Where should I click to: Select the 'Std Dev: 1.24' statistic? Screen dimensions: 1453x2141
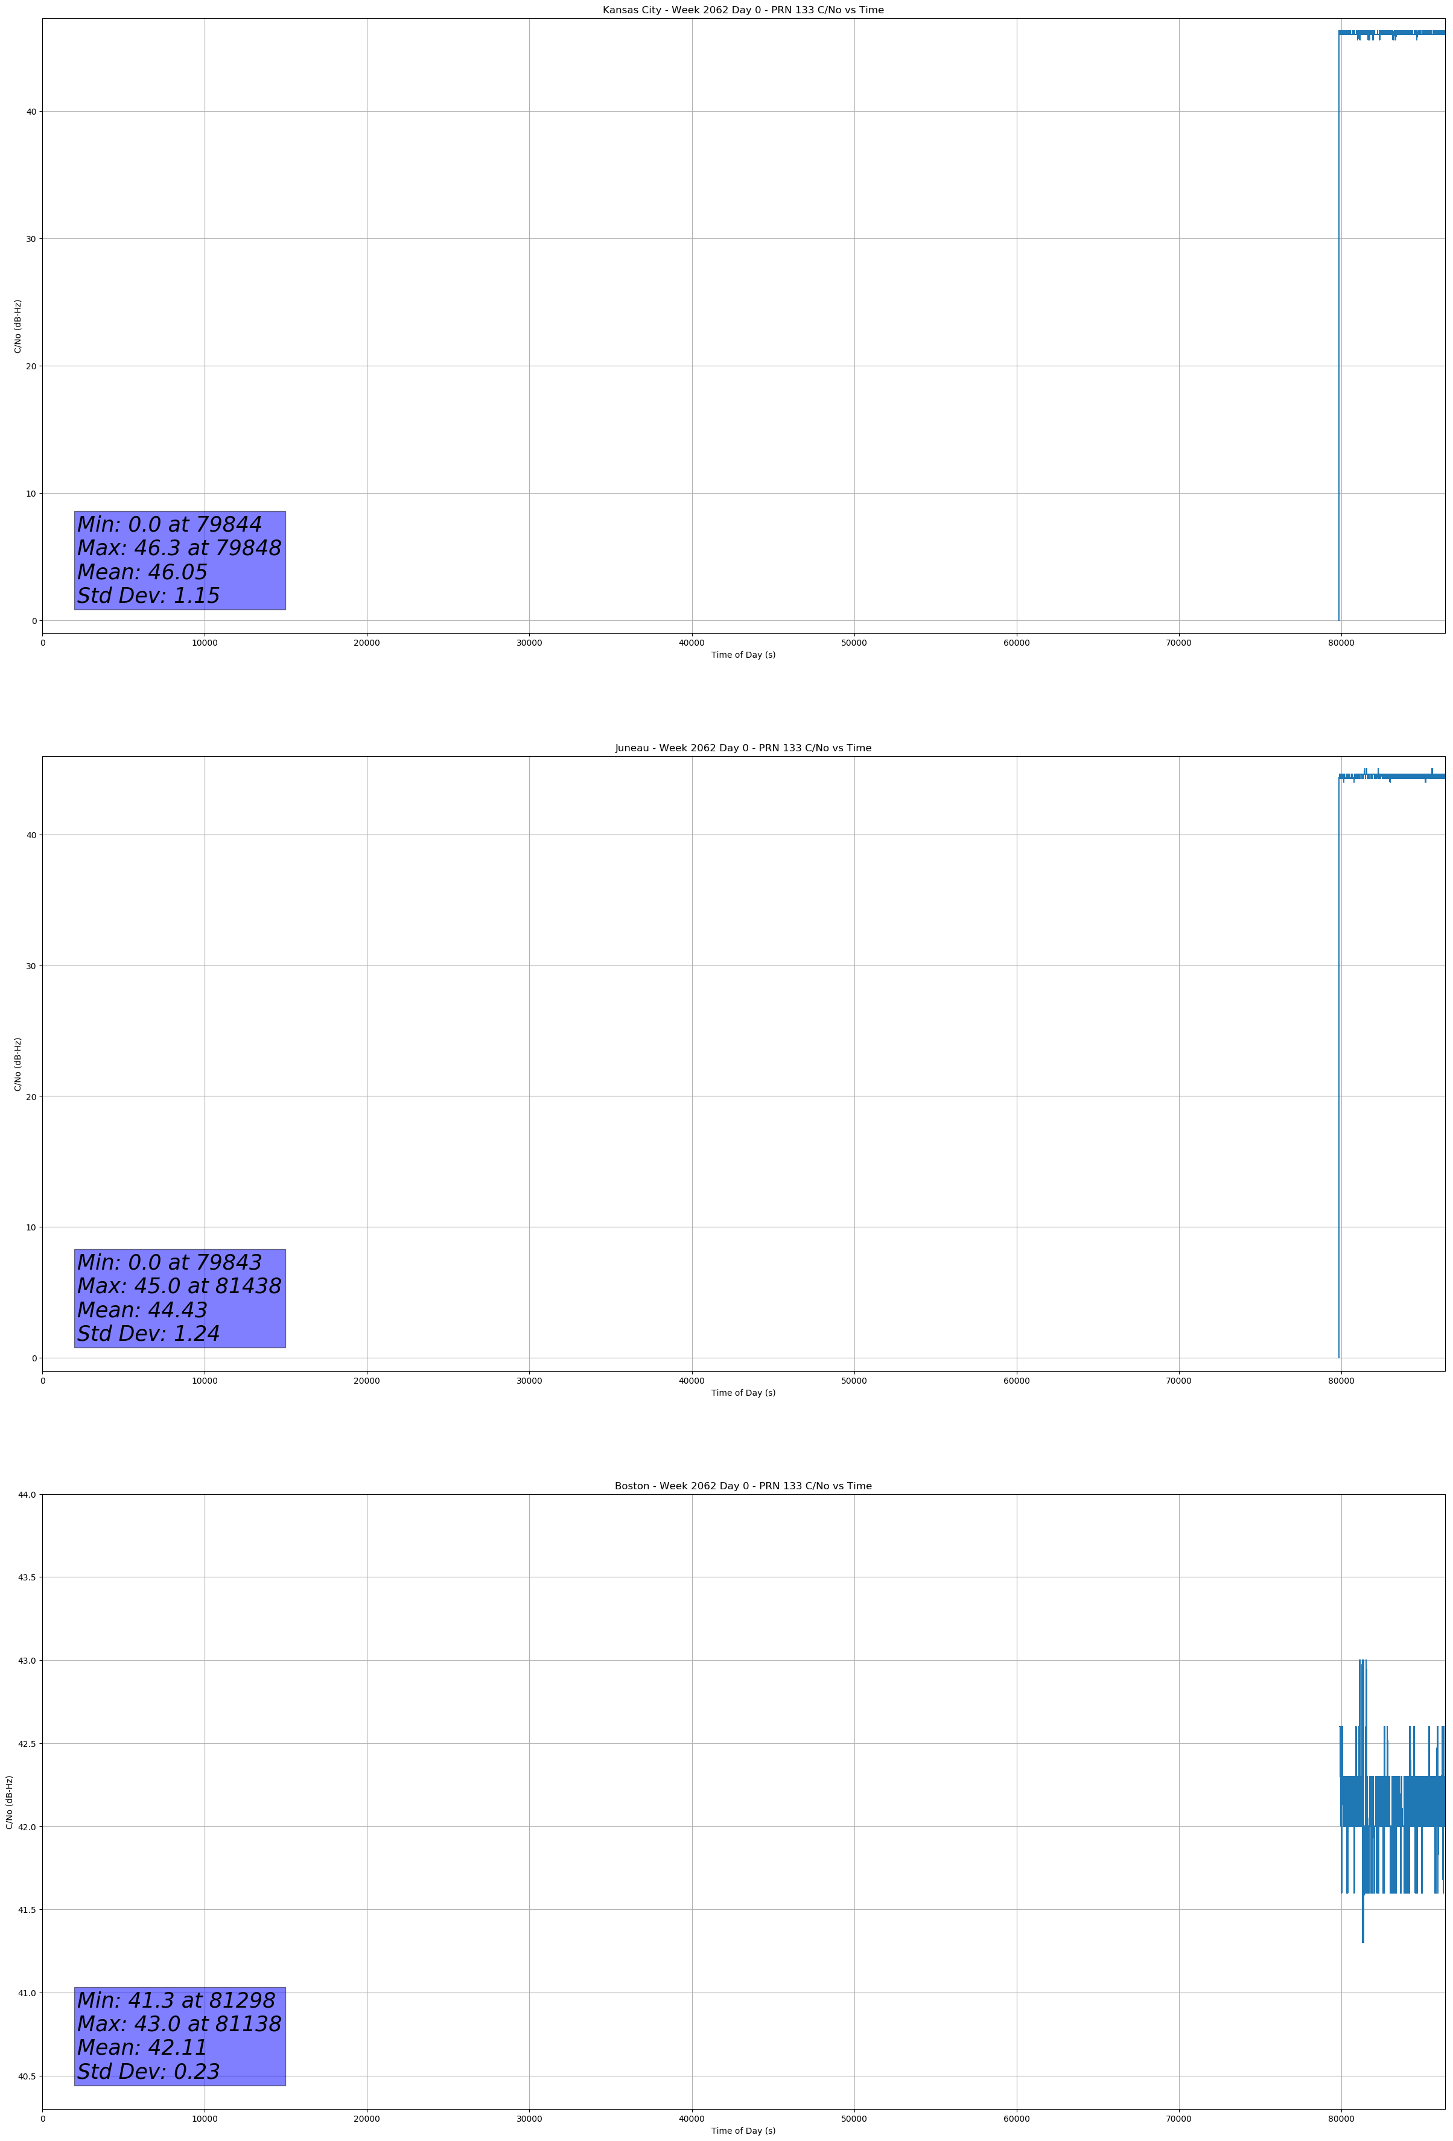click(148, 1334)
